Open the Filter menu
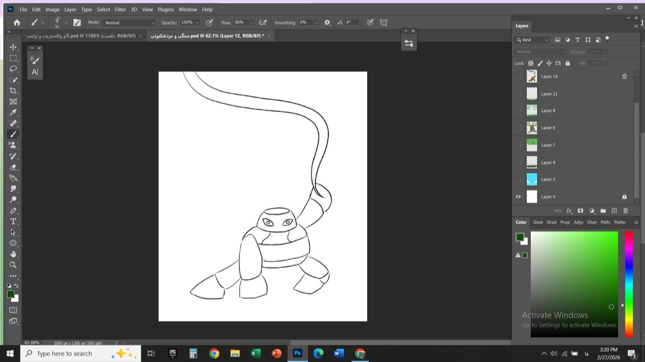Screen dimensions: 645x362 [x=120, y=10]
